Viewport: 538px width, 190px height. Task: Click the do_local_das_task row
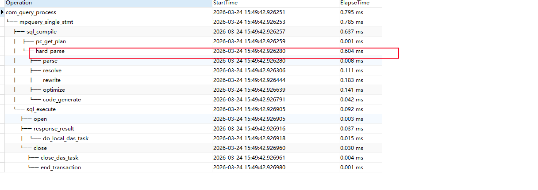66,138
